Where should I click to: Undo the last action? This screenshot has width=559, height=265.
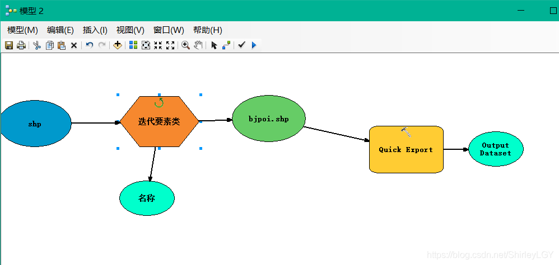[90, 45]
